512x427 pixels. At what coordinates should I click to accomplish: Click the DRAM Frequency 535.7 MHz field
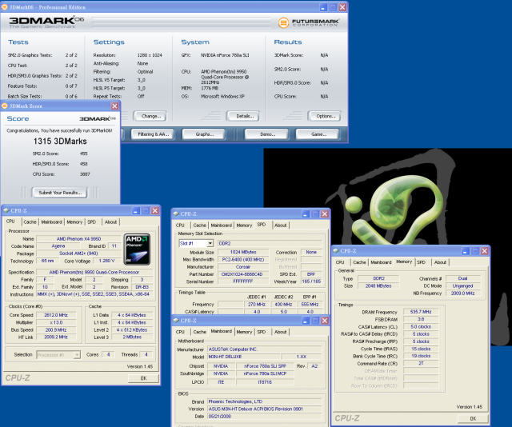[421, 312]
